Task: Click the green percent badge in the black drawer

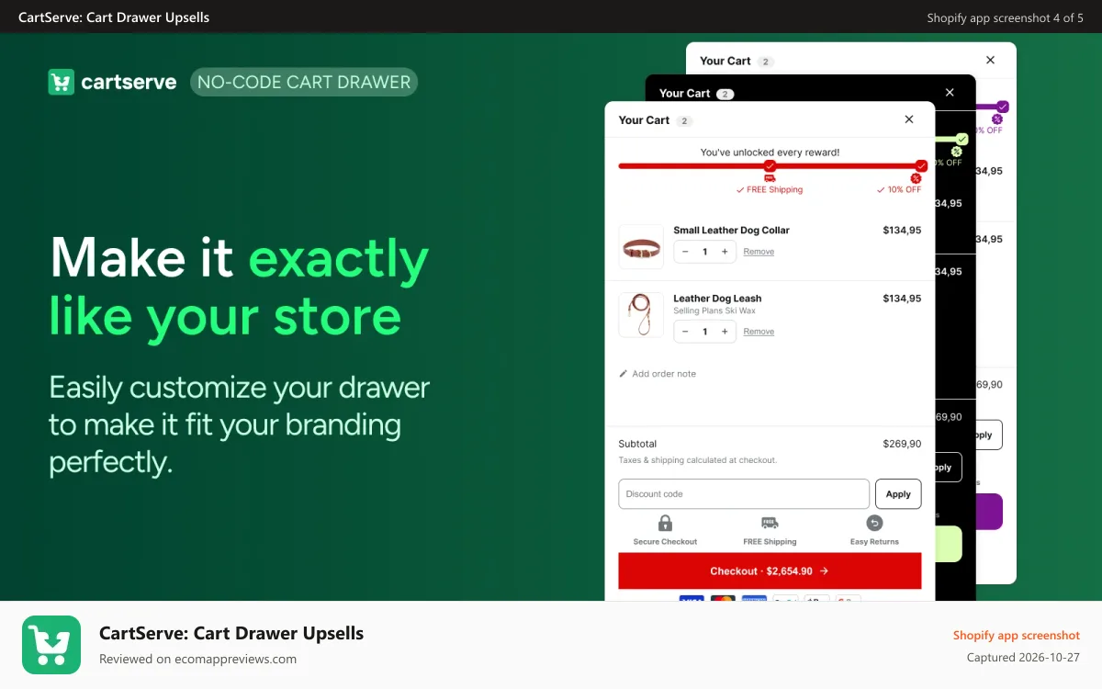Action: click(956, 152)
